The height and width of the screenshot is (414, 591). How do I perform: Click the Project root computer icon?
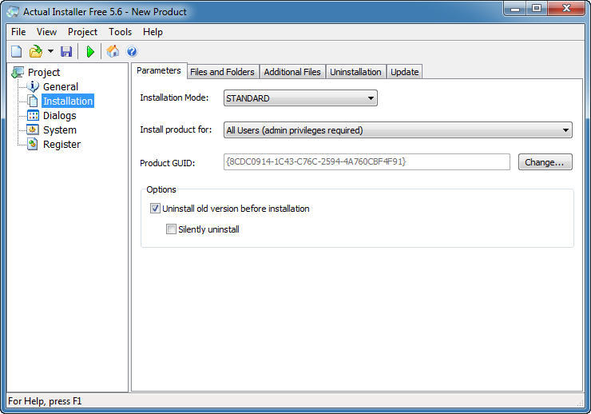tap(18, 72)
